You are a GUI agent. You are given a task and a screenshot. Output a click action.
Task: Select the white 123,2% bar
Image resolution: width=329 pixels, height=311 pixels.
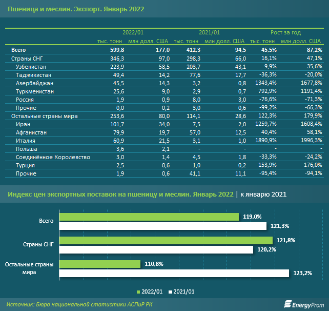pos(174,273)
